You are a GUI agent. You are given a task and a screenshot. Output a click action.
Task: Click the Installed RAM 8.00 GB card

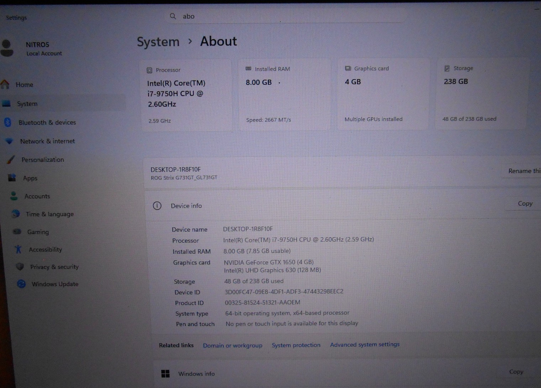click(284, 95)
